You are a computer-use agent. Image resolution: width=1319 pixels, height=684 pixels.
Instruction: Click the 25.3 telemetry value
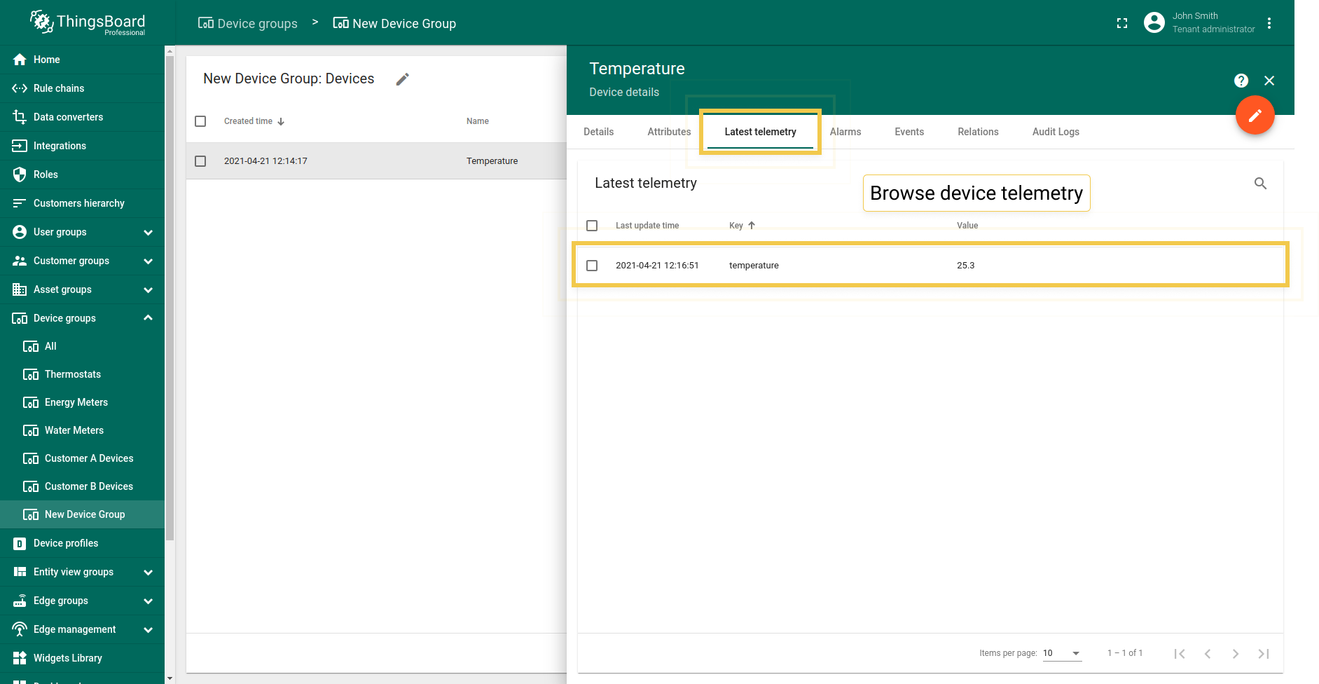pyautogui.click(x=965, y=266)
